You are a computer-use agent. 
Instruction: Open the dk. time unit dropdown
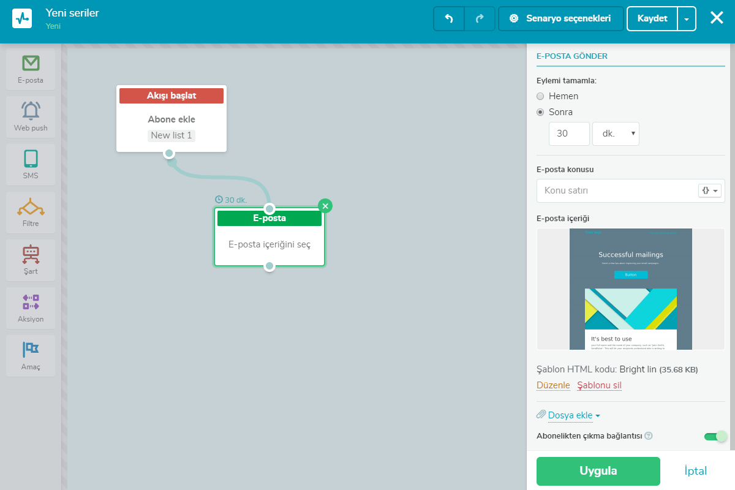tap(616, 134)
